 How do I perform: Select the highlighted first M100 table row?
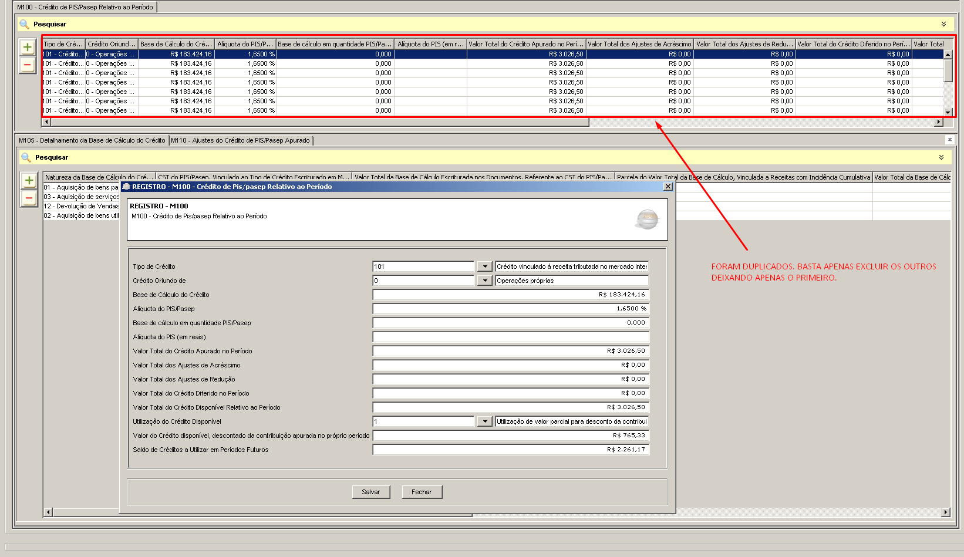coord(493,54)
